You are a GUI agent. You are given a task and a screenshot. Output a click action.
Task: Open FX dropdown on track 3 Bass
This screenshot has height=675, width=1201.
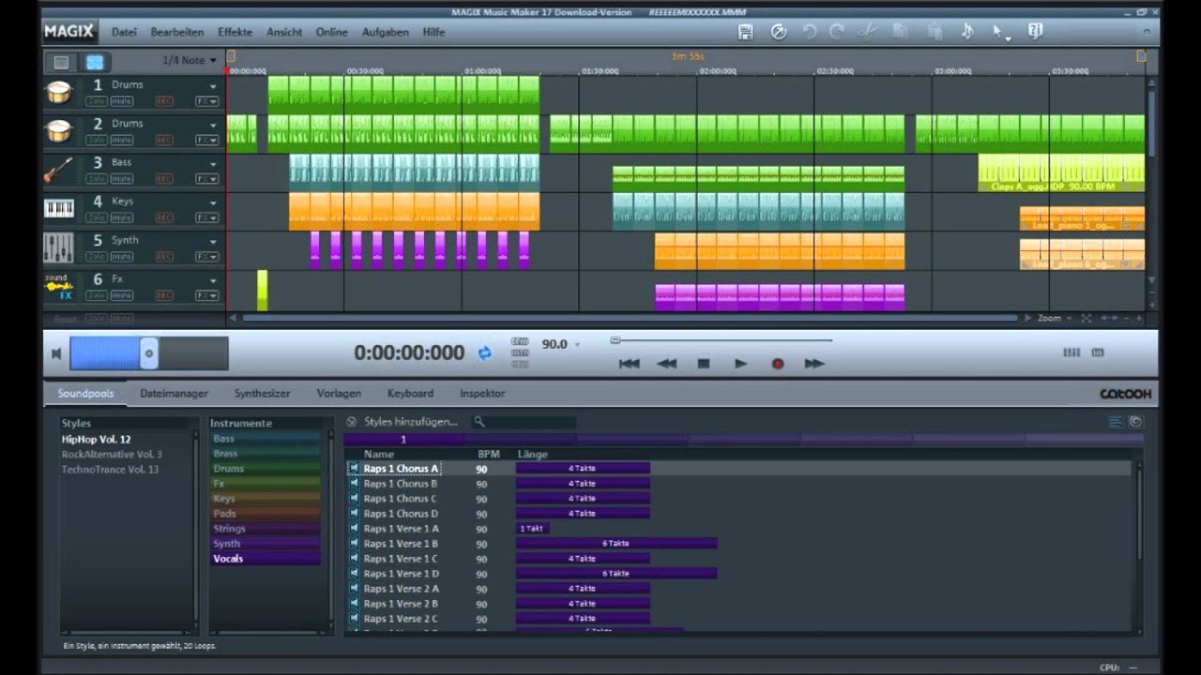click(x=206, y=178)
